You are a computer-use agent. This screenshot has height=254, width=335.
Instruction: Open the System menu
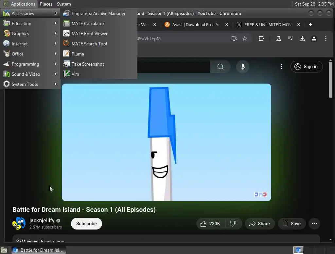click(64, 4)
